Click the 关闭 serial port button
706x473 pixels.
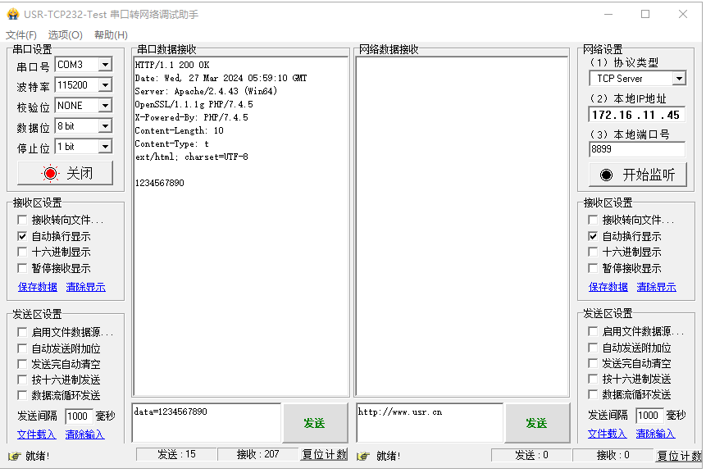(65, 173)
